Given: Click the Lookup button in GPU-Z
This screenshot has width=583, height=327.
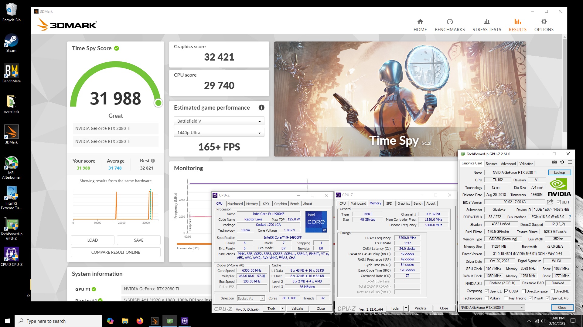Looking at the screenshot, I should 559,173.
